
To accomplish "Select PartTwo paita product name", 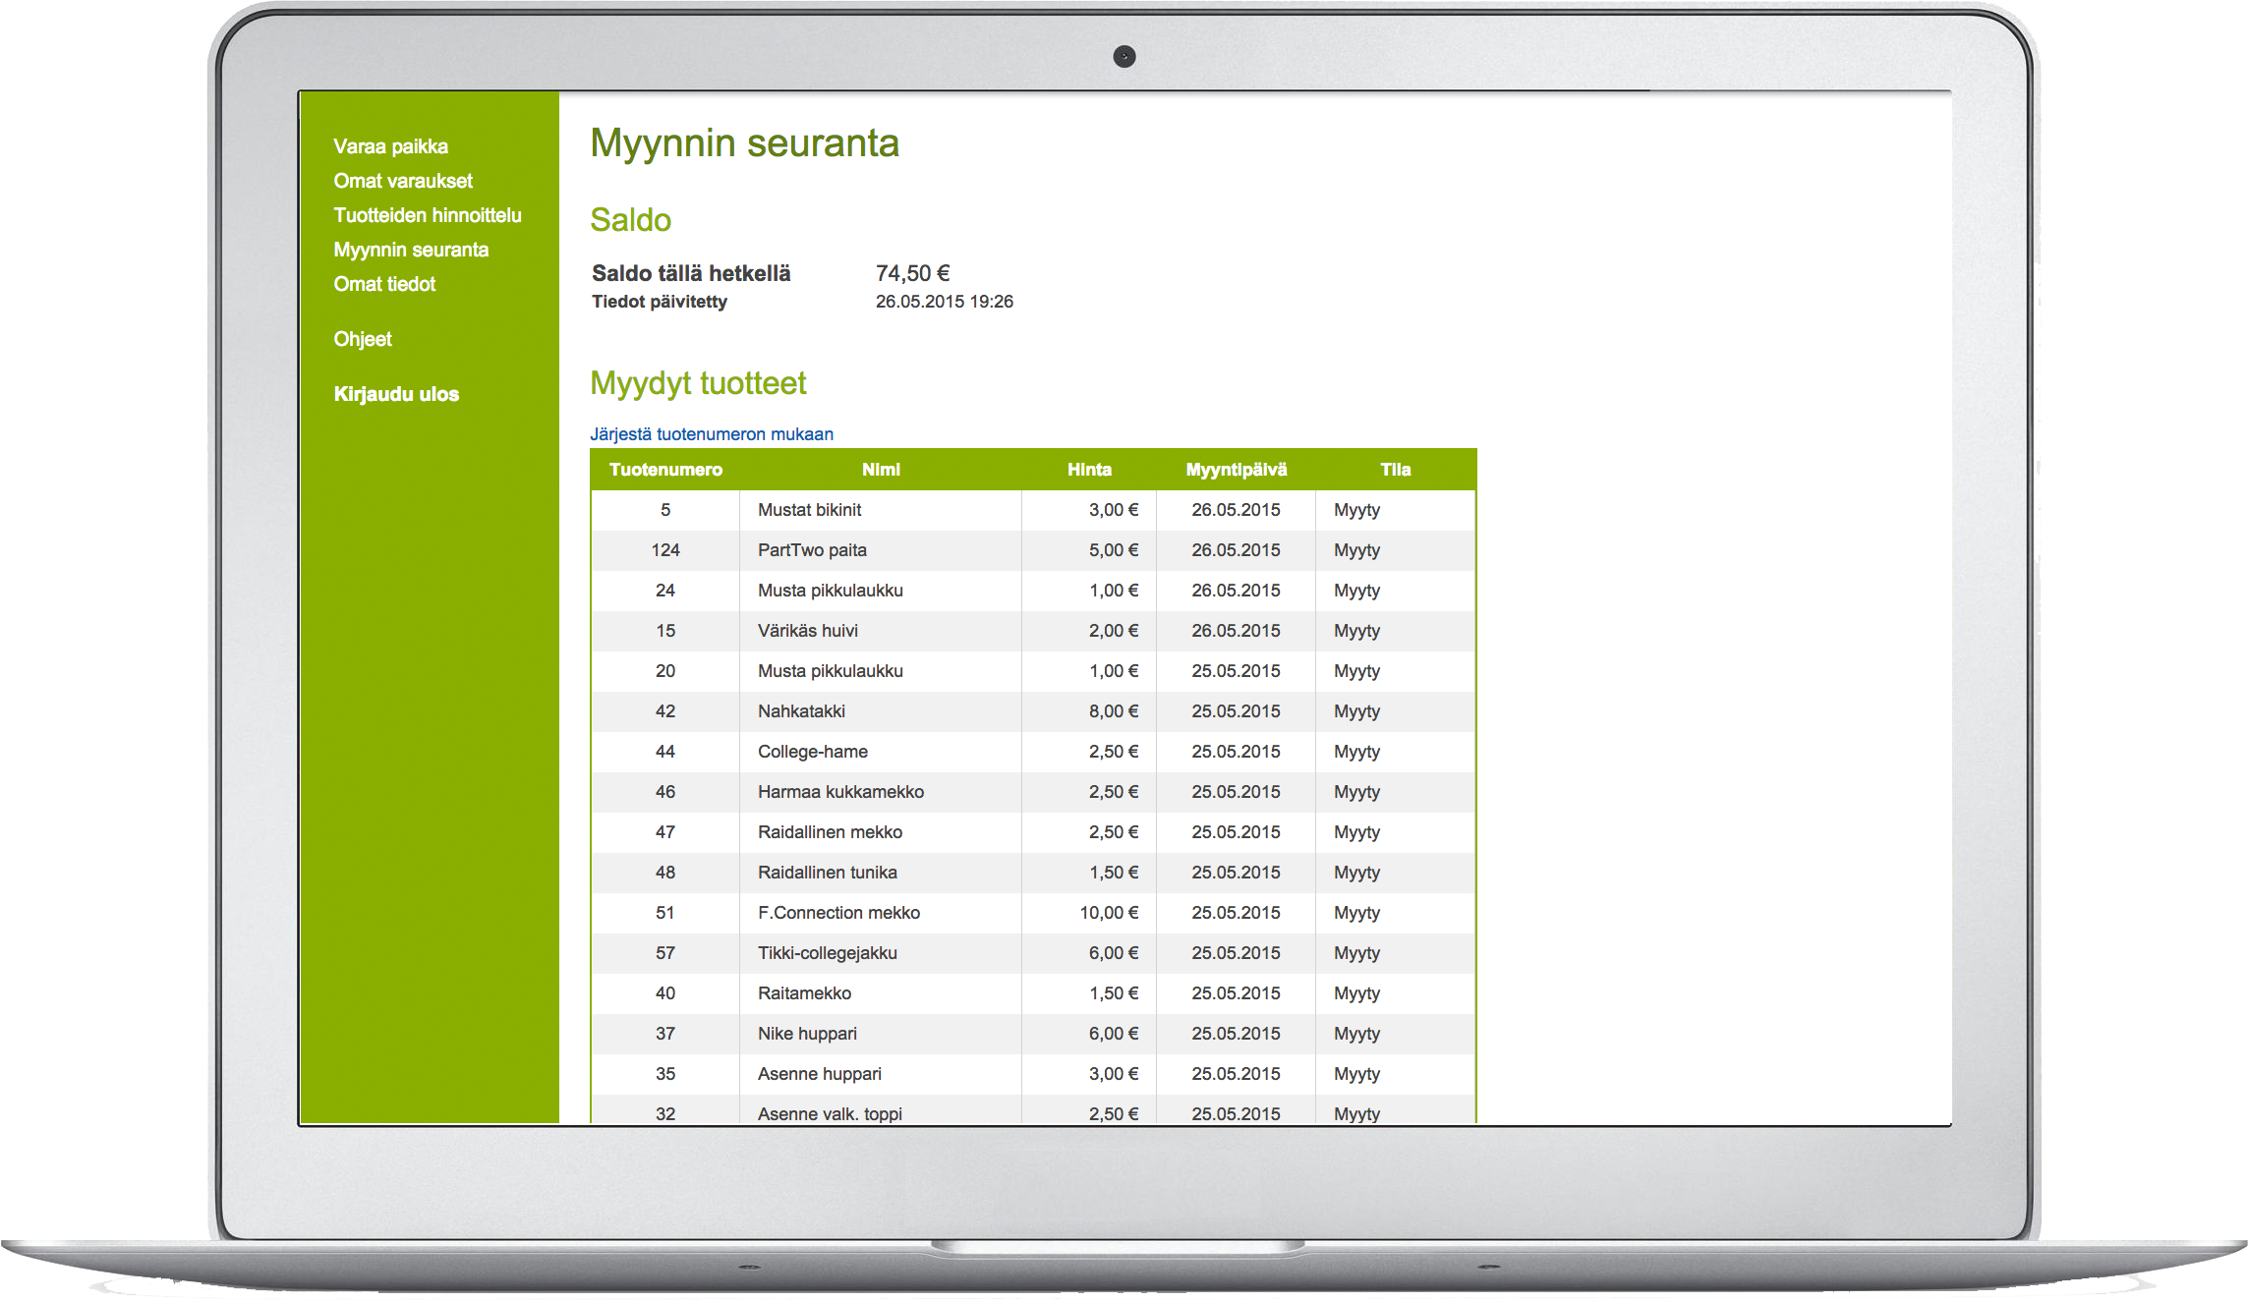I will [812, 550].
